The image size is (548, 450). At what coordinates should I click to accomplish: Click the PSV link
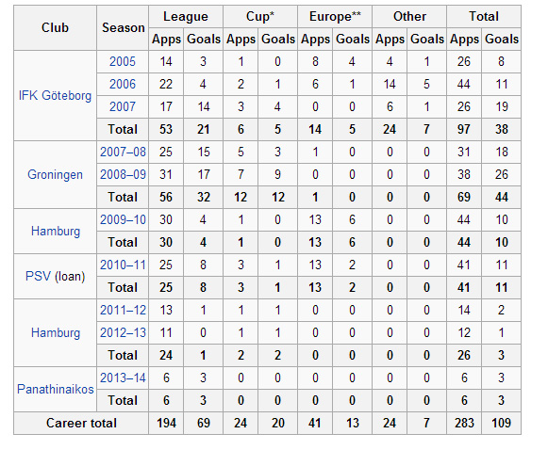39,276
